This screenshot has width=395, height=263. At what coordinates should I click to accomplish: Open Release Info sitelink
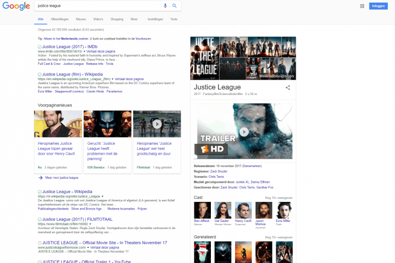pyautogui.click(x=95, y=64)
